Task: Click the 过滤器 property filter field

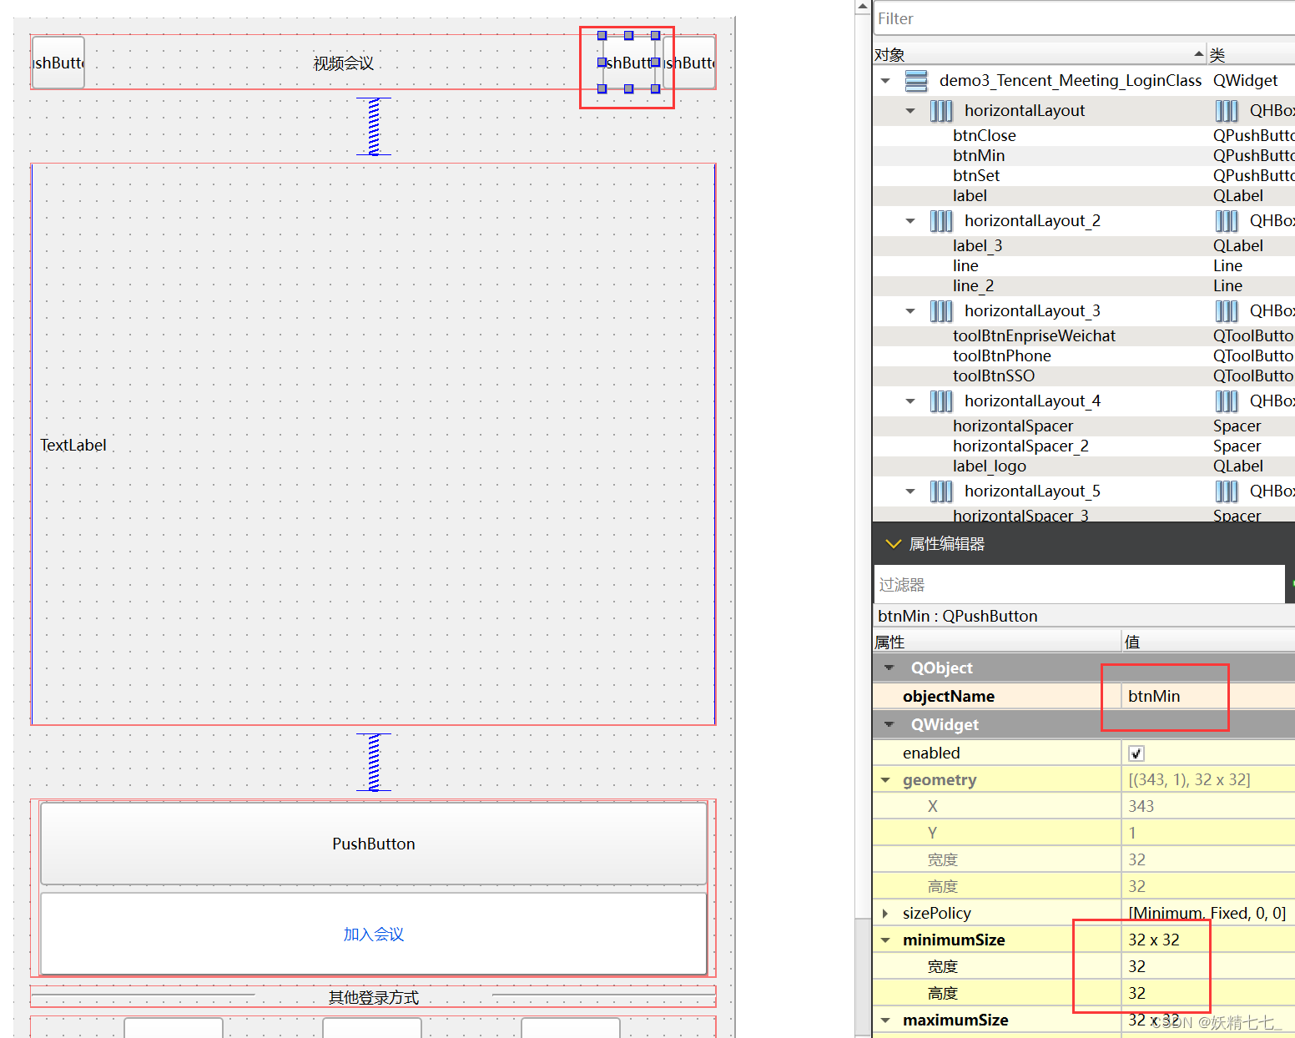Action: pyautogui.click(x=1079, y=584)
